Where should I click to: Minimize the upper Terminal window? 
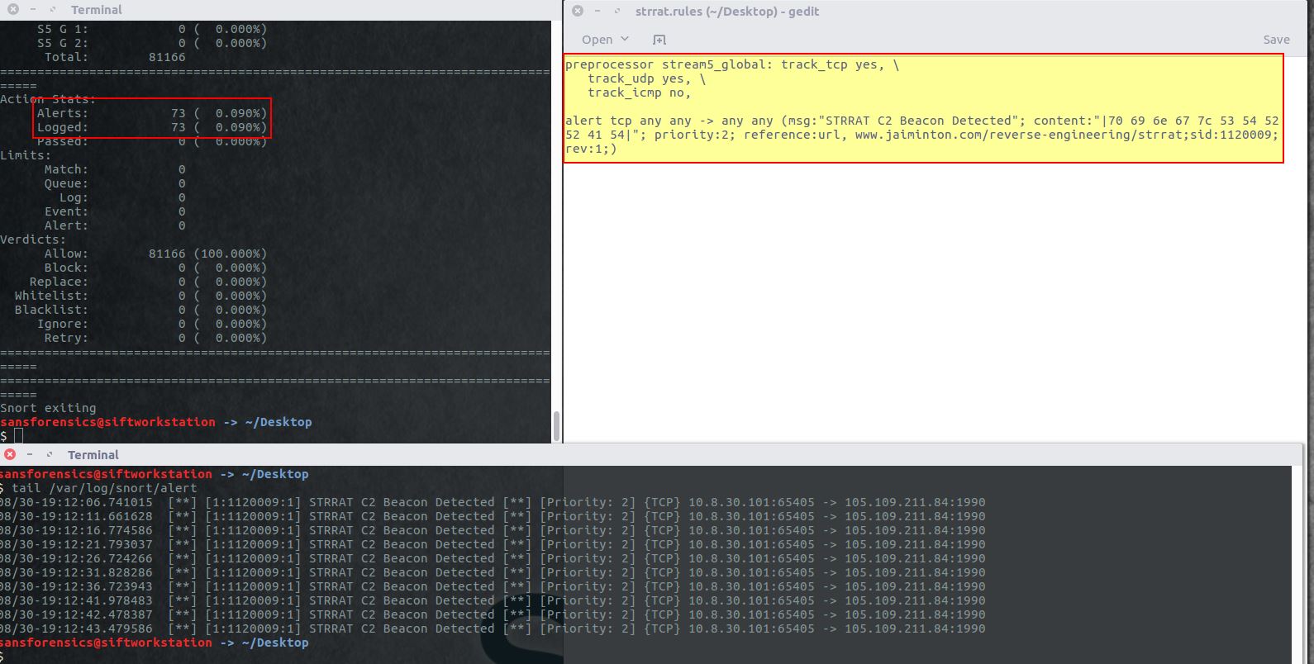pos(33,9)
